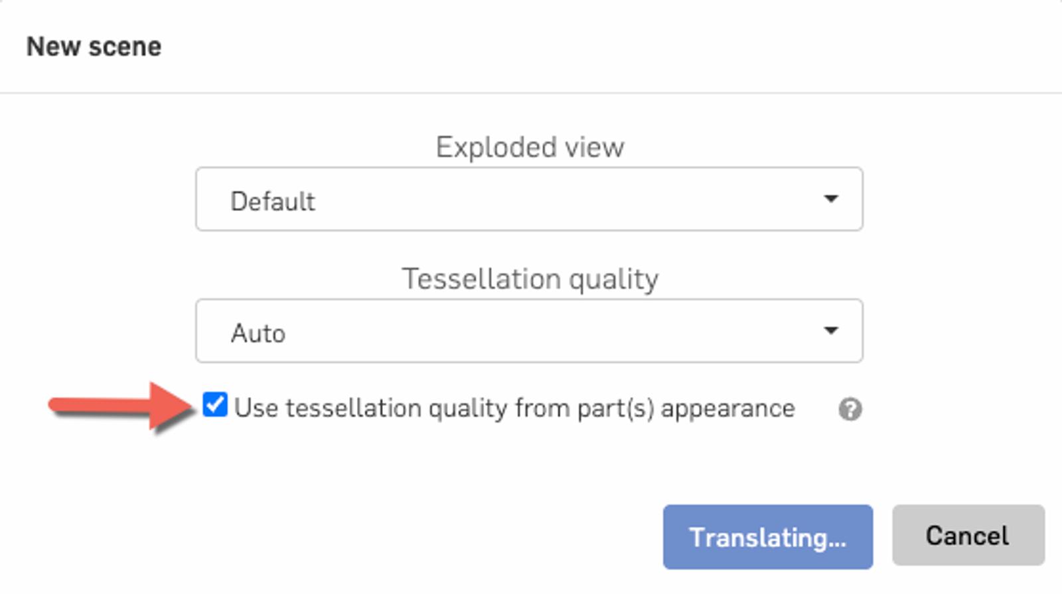Click the 'Tessellation quality' field label
The width and height of the screenshot is (1062, 594).
tap(530, 279)
